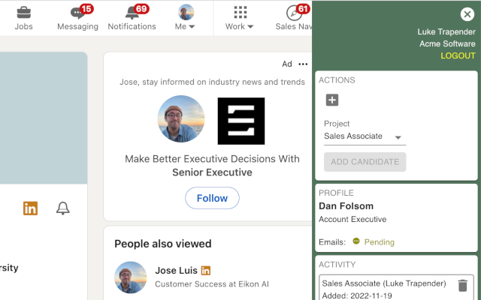The height and width of the screenshot is (300, 481).
Task: Open Messaging with 15 unread
Action: (77, 13)
